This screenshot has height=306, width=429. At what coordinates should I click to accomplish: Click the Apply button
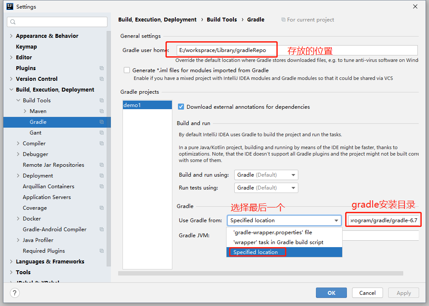click(x=404, y=293)
